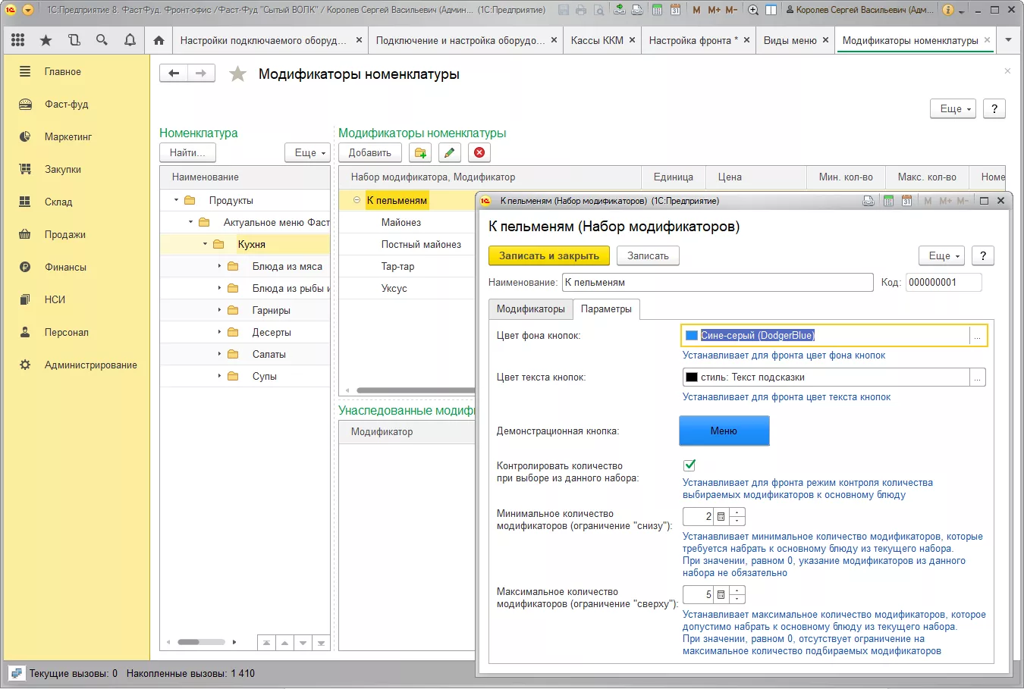The width and height of the screenshot is (1024, 689).
Task: Open the Продажи section
Action: coord(65,234)
